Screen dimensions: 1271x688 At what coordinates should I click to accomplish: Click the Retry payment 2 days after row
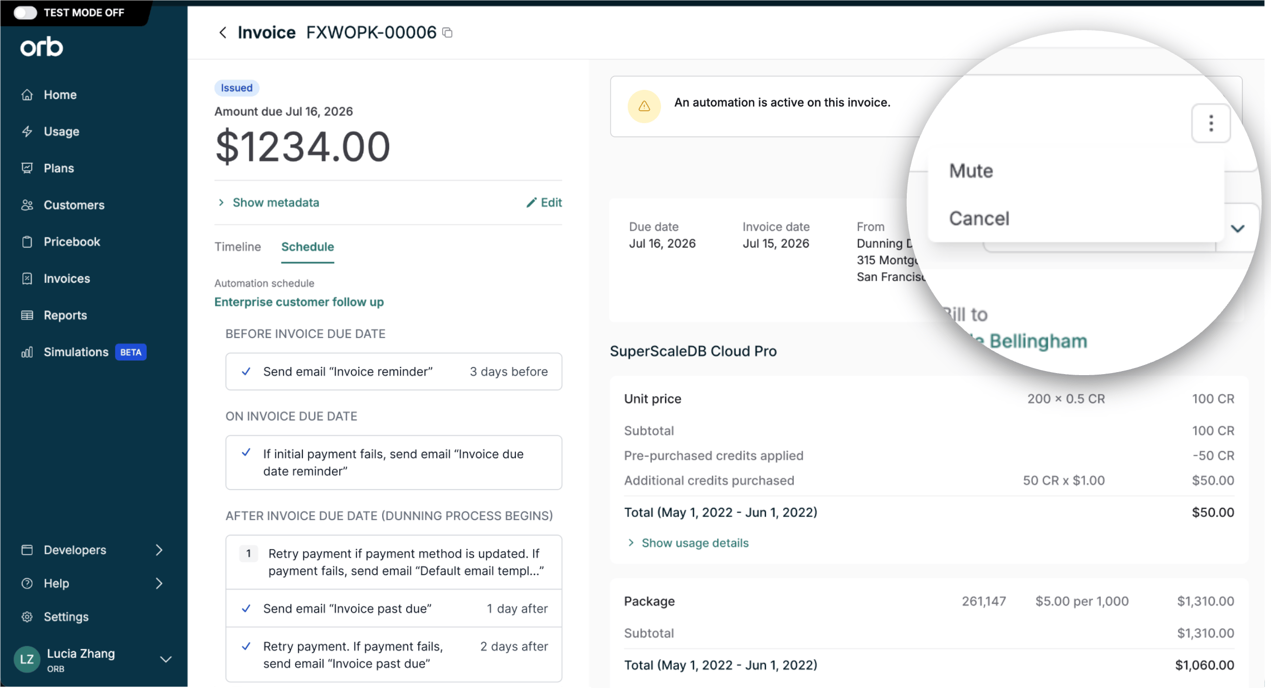pyautogui.click(x=394, y=655)
